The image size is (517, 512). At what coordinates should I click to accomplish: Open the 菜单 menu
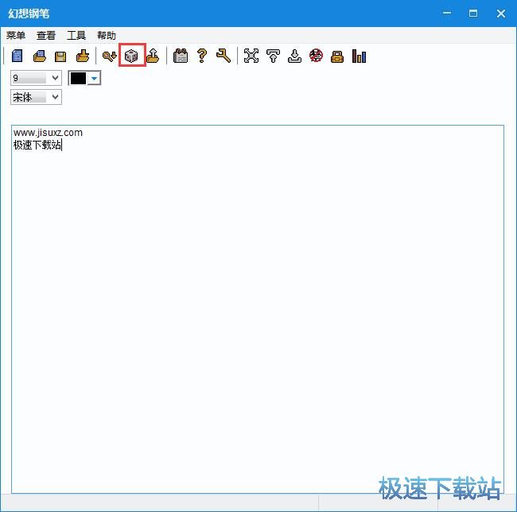tap(16, 35)
